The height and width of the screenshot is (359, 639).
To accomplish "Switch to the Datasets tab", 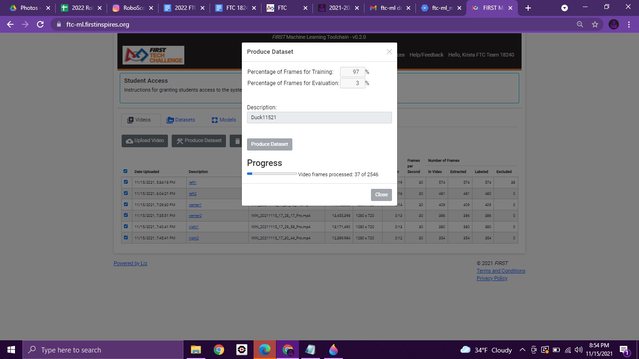I will tap(181, 120).
